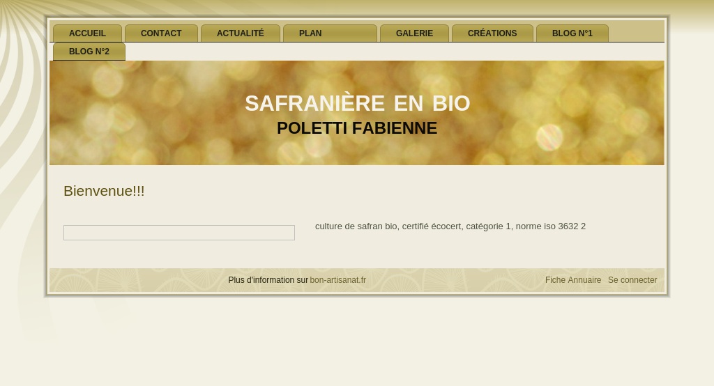Click the POLETTI FABIENNE heading
The width and height of the screenshot is (714, 386).
(x=357, y=128)
